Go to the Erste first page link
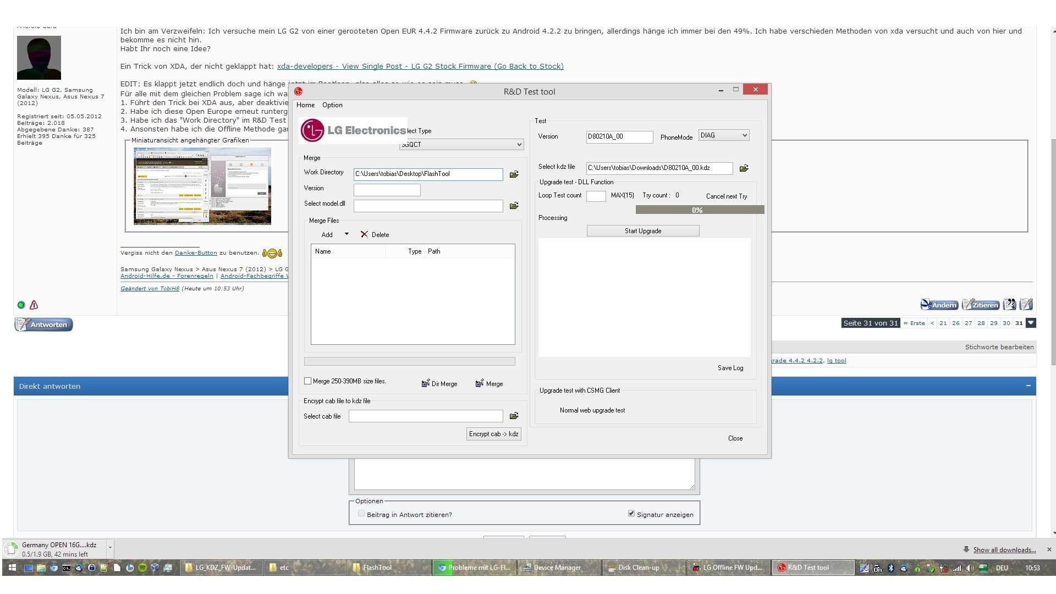This screenshot has height=594, width=1056. [x=914, y=323]
